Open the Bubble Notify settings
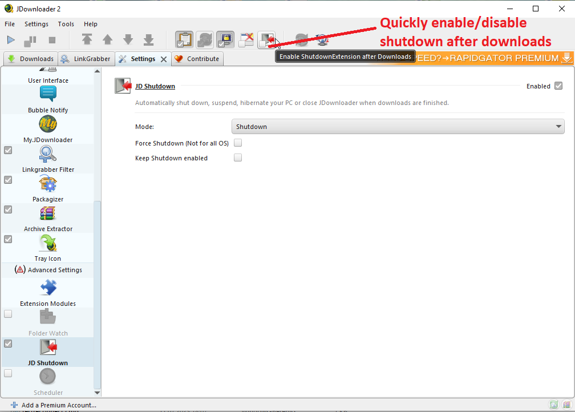 coord(48,99)
